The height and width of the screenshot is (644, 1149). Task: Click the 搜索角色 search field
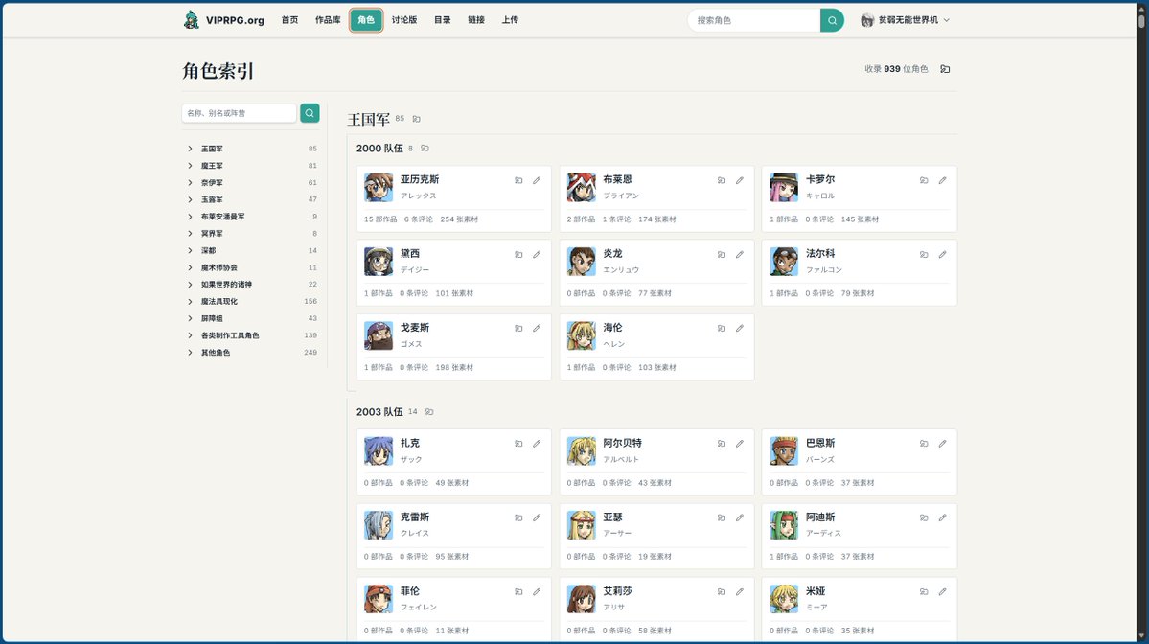[754, 20]
